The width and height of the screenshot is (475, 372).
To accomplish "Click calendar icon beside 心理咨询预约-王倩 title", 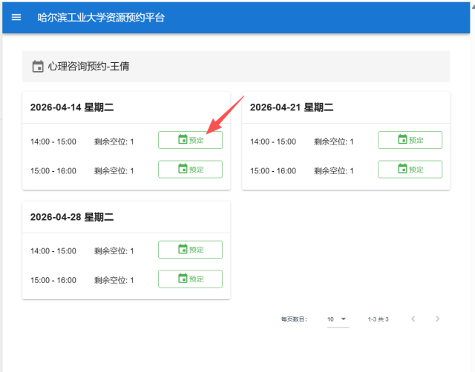I will click(38, 67).
